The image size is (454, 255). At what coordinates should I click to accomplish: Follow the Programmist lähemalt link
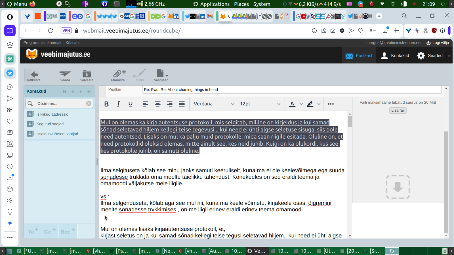[42, 42]
